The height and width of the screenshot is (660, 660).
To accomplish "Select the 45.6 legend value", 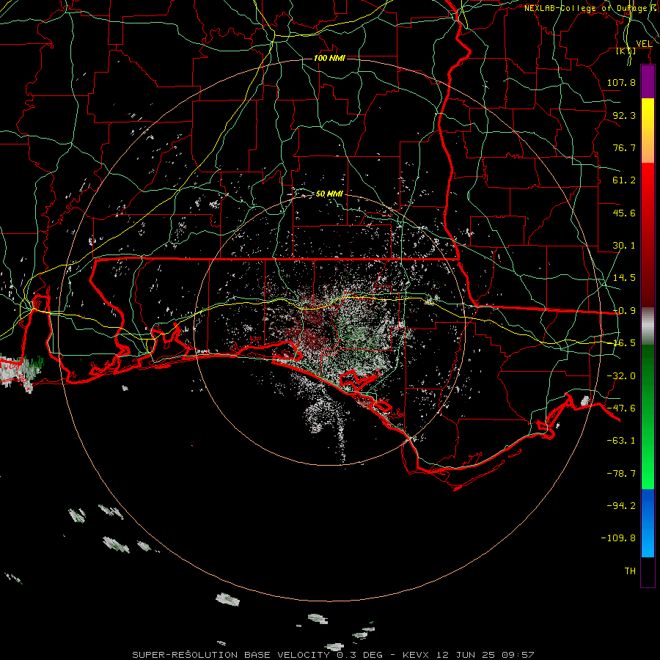I will pos(624,213).
